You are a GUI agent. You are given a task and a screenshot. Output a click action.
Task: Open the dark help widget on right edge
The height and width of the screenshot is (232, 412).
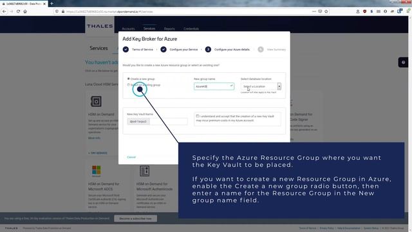pyautogui.click(x=403, y=63)
